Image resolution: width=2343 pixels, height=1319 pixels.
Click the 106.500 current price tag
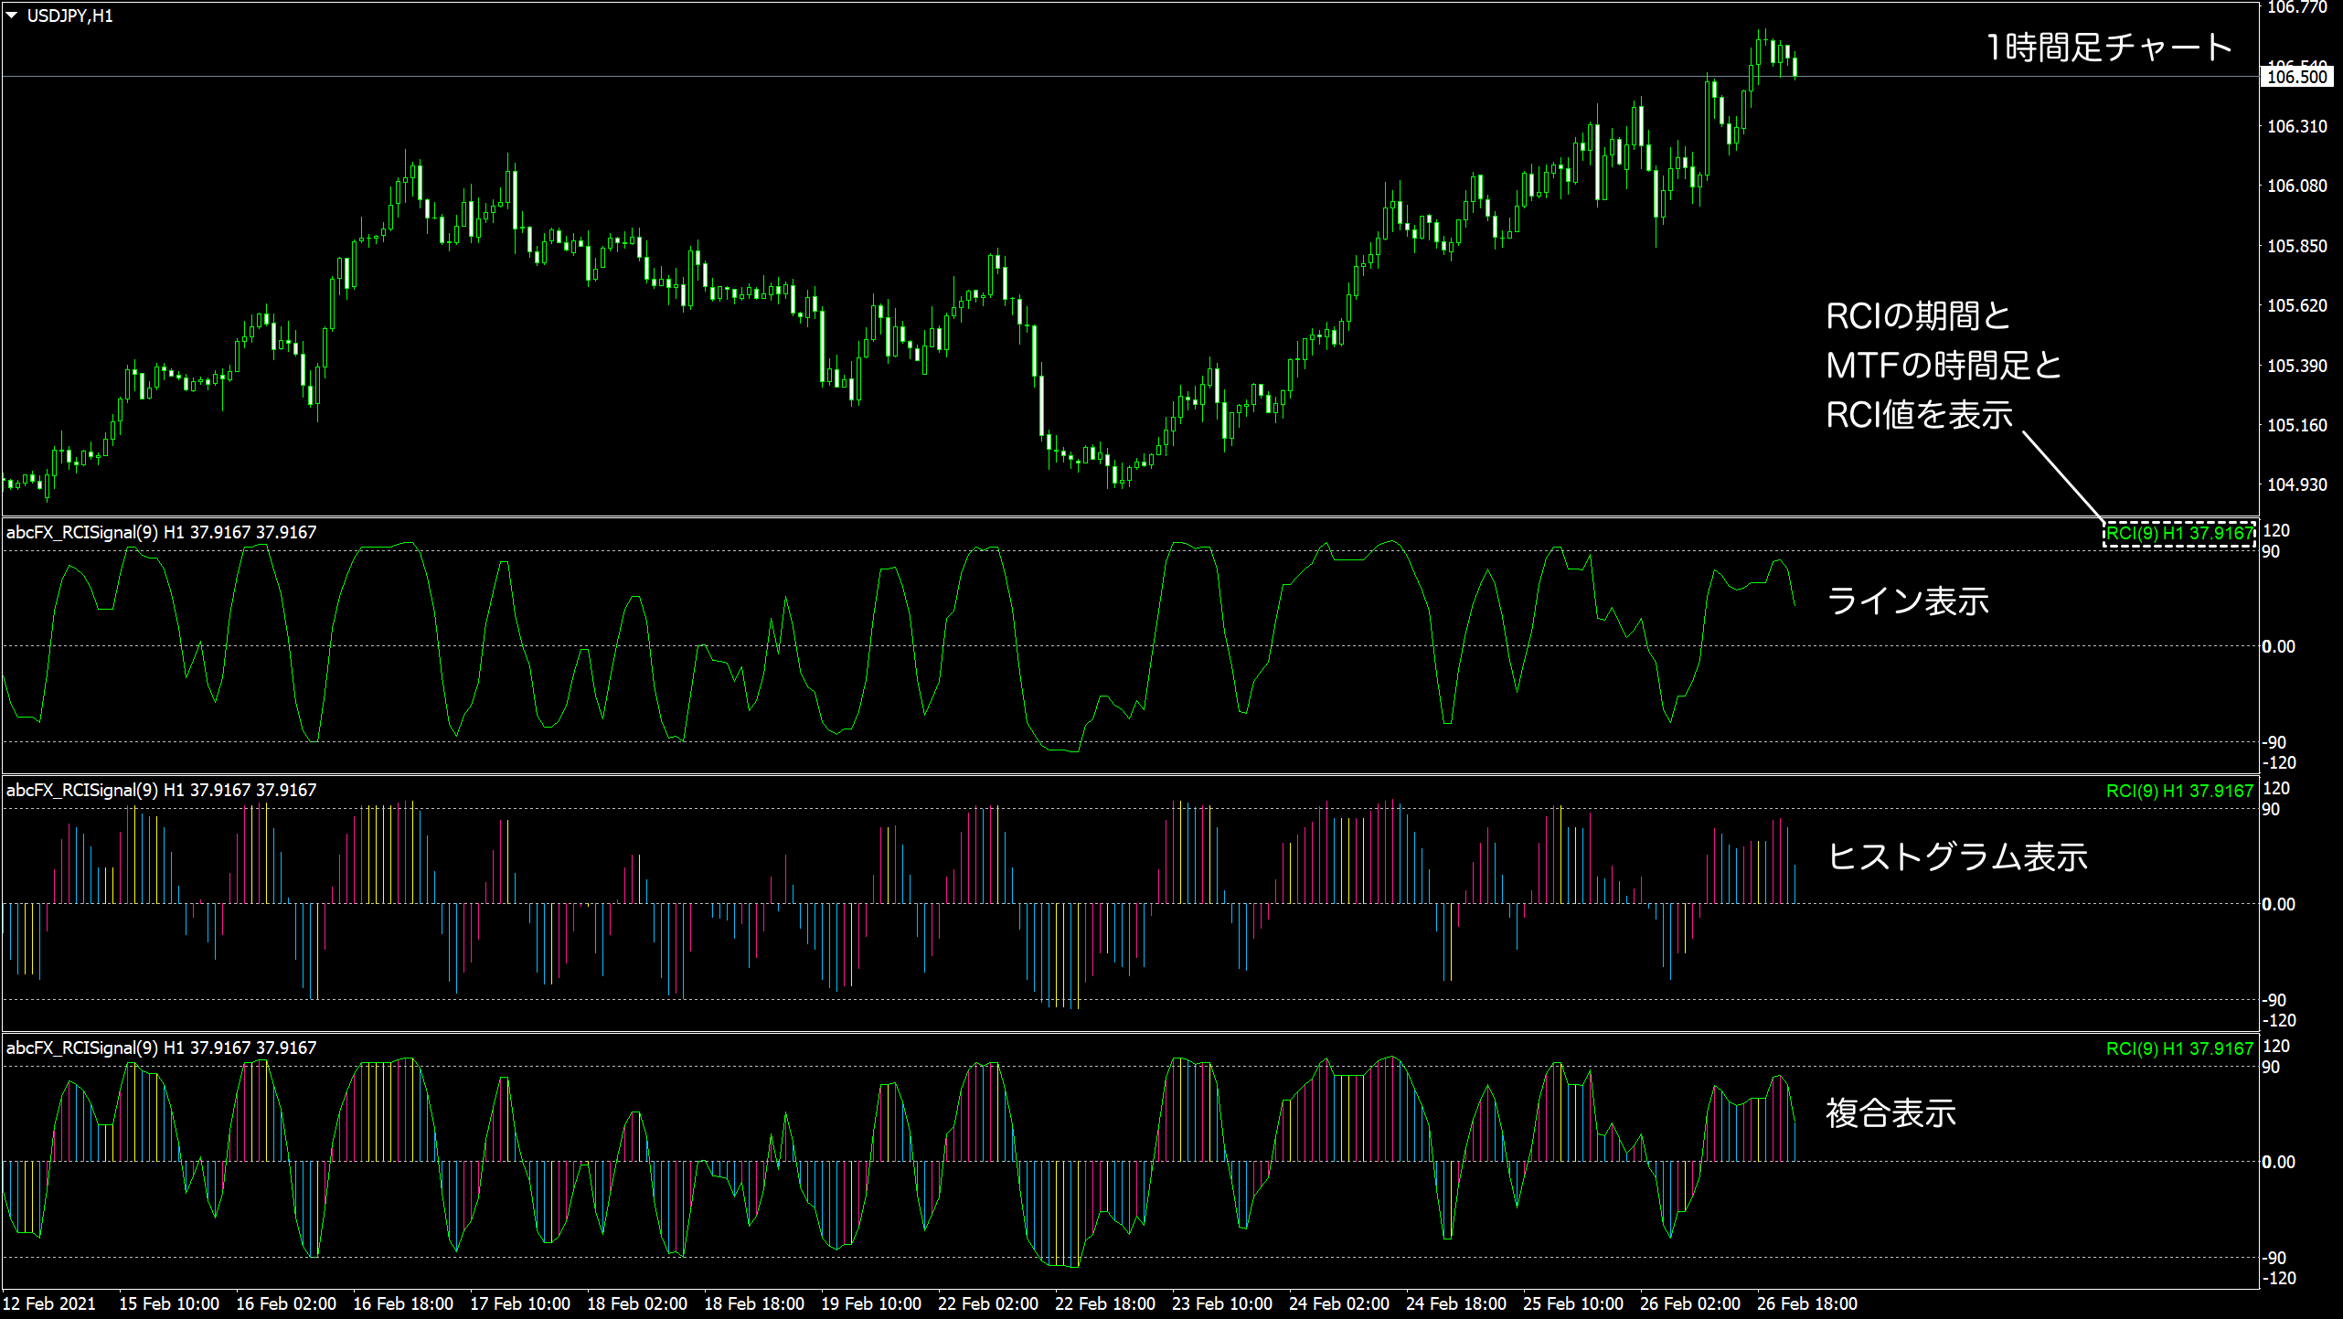click(2296, 78)
